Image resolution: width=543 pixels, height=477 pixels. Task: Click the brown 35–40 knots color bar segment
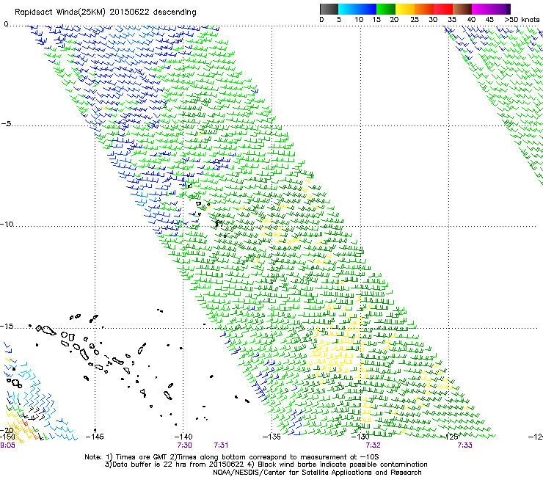point(462,9)
